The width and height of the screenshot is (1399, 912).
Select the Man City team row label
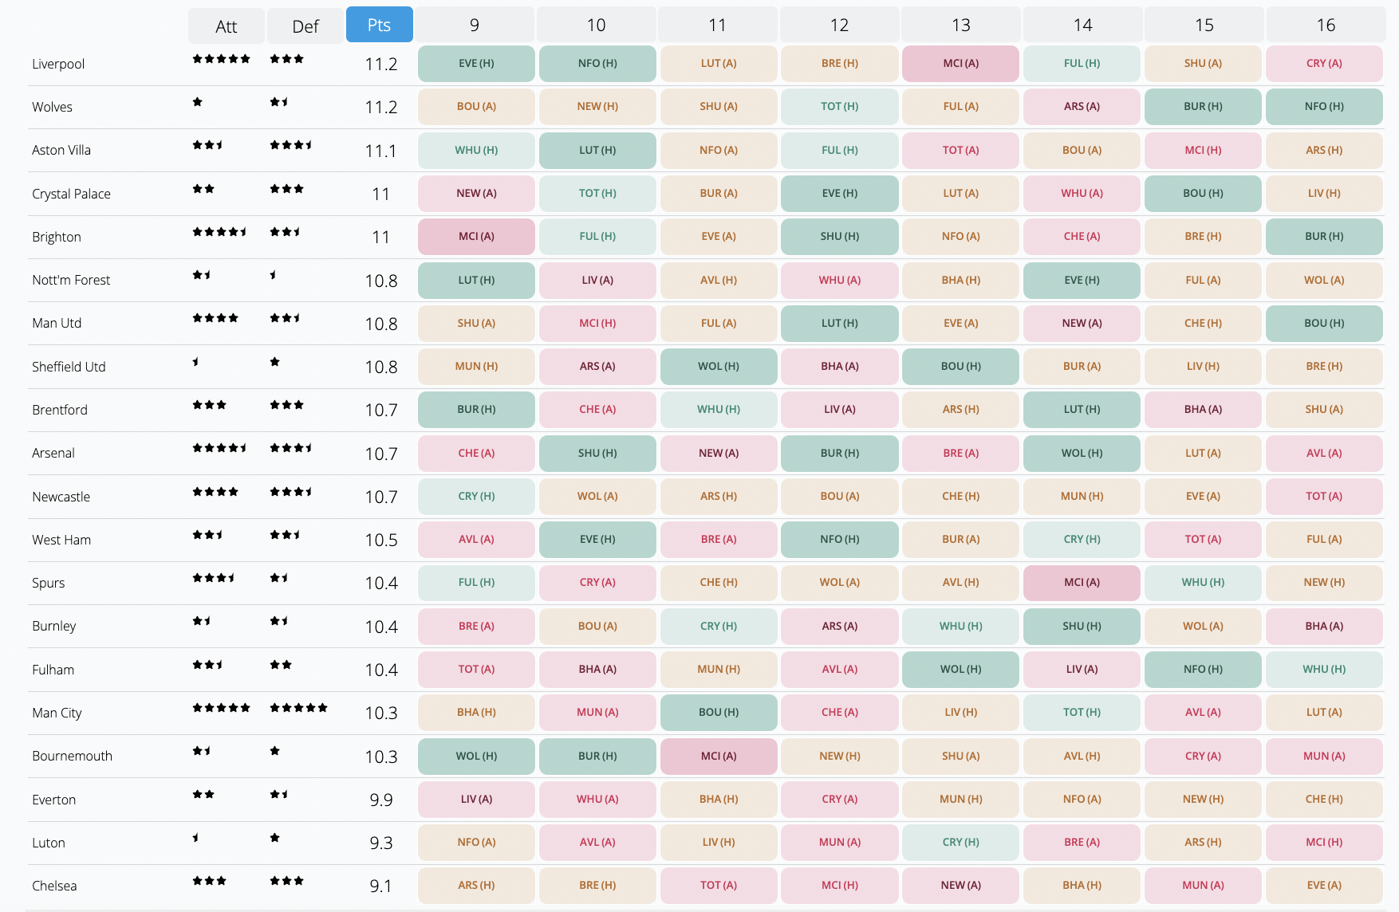click(57, 713)
